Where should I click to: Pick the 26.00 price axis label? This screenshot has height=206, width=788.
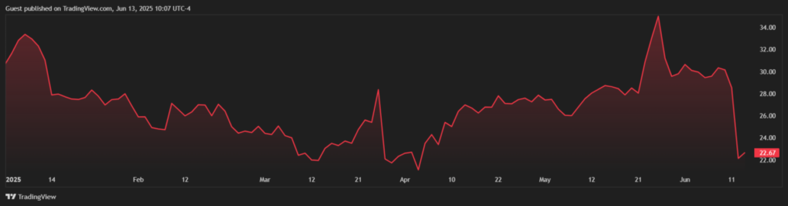click(767, 116)
